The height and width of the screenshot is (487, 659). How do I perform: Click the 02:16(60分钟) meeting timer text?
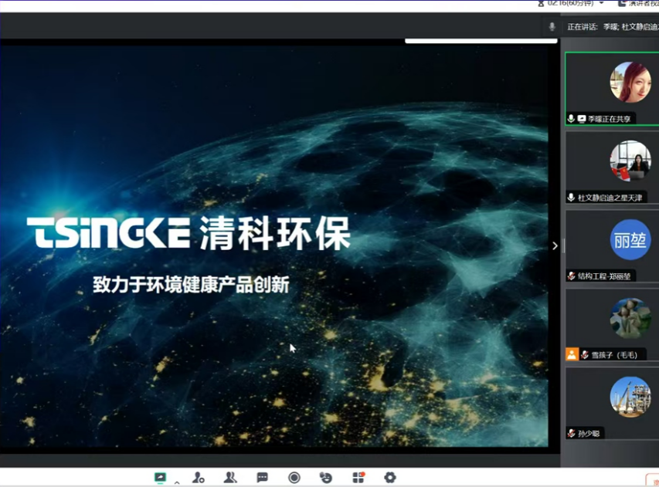pos(571,3)
